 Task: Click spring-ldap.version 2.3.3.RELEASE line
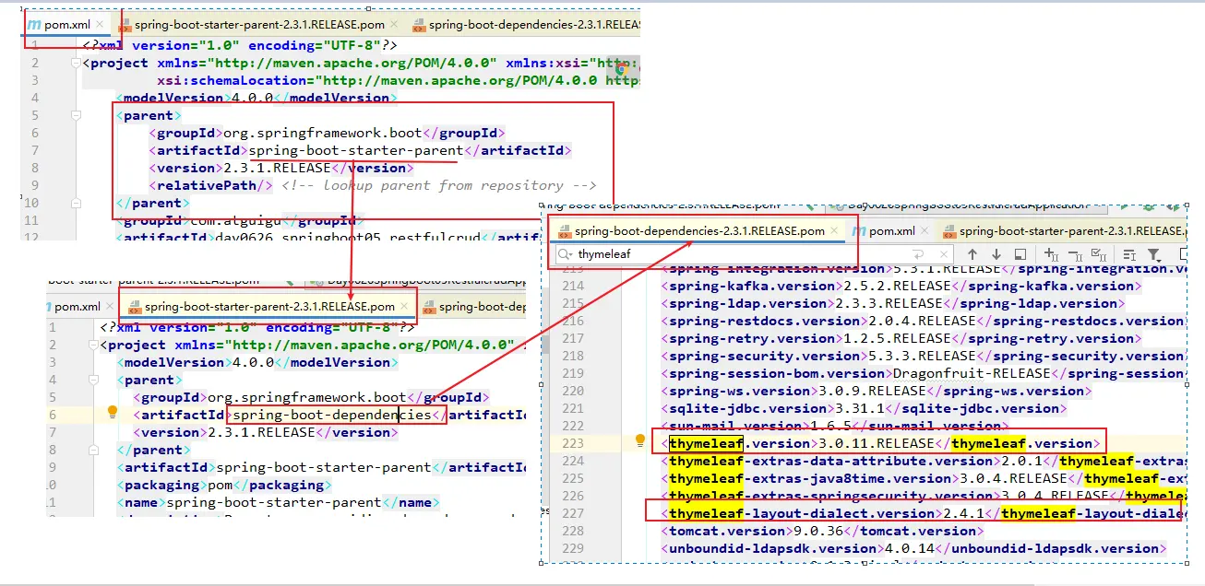(x=891, y=303)
